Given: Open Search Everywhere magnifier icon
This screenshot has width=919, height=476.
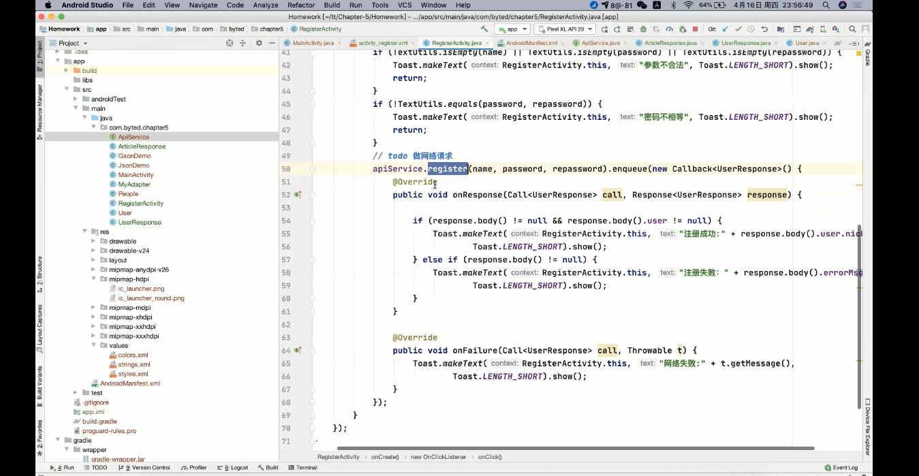Looking at the screenshot, I should (x=852, y=29).
